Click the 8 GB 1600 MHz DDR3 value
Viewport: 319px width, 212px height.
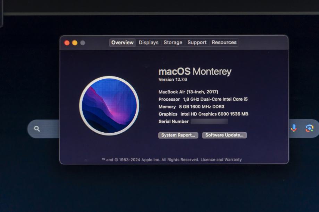[x=202, y=107]
